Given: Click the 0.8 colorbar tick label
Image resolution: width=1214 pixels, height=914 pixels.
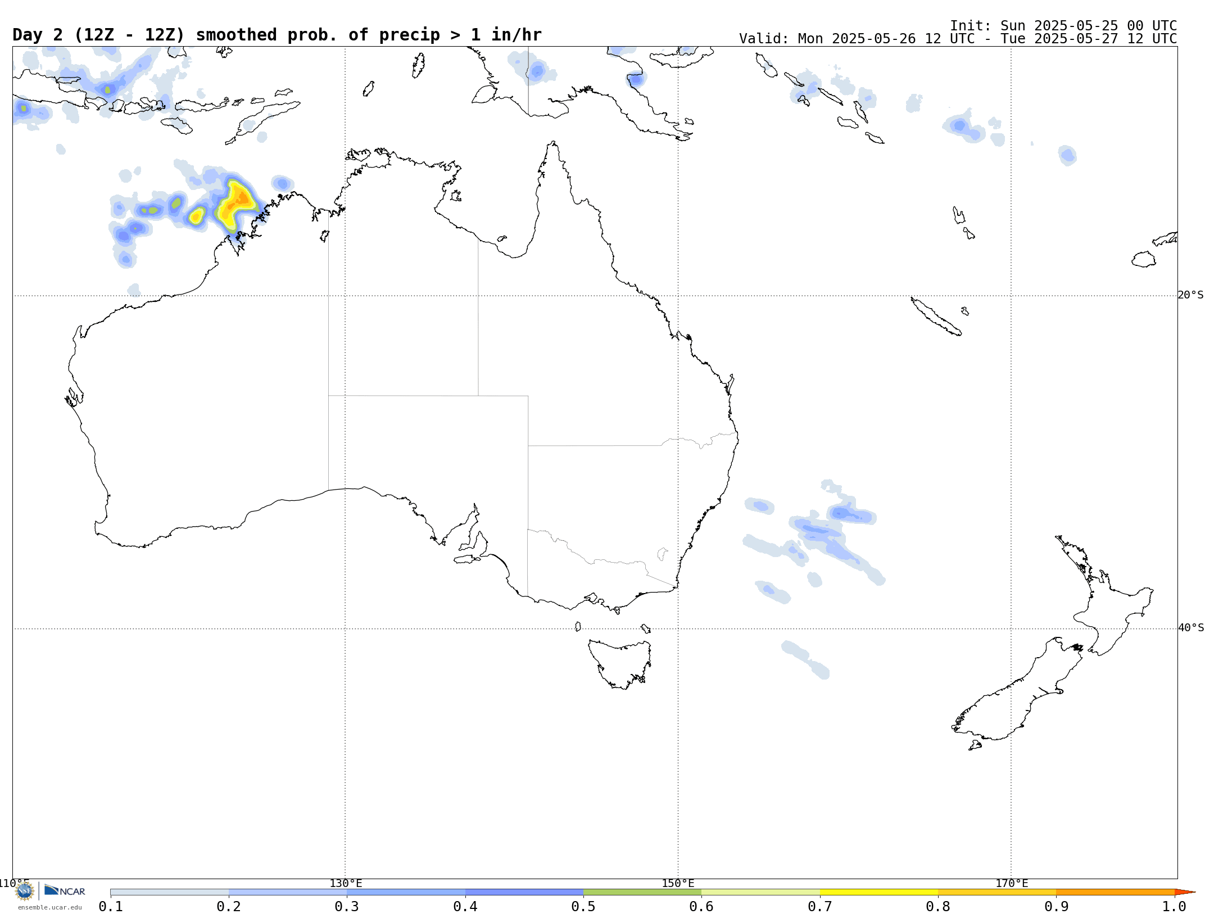Looking at the screenshot, I should tap(938, 907).
